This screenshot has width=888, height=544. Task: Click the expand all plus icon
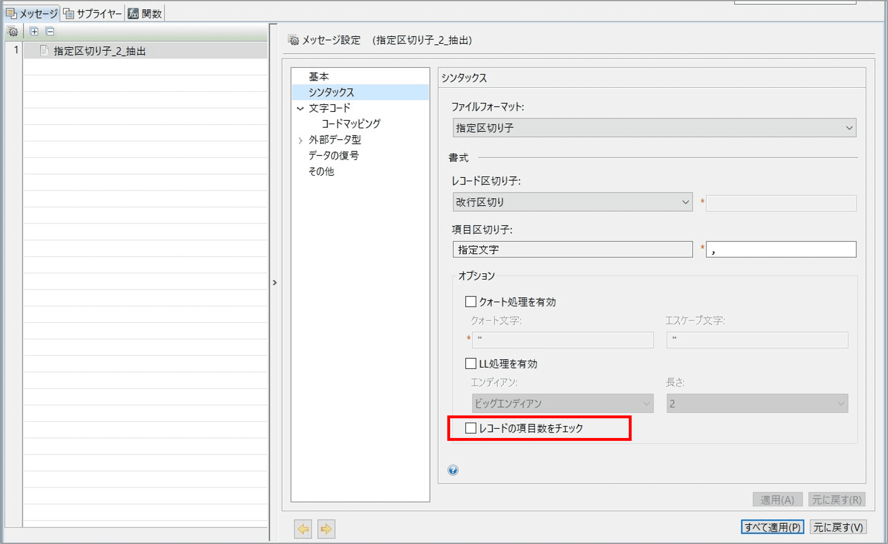[34, 32]
